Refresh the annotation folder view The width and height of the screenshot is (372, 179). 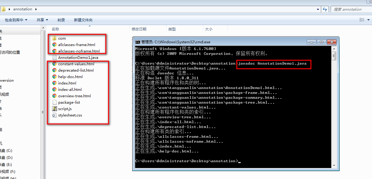tap(325, 9)
